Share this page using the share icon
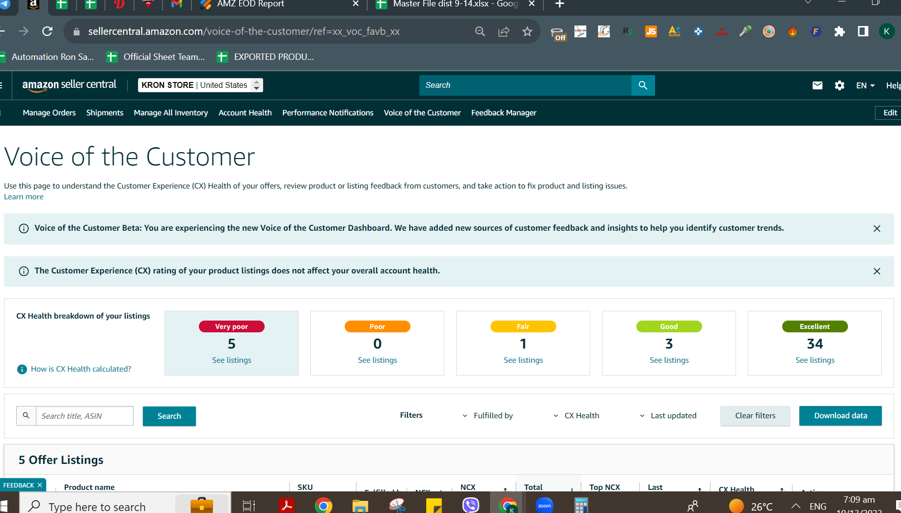The height and width of the screenshot is (513, 901). [504, 31]
